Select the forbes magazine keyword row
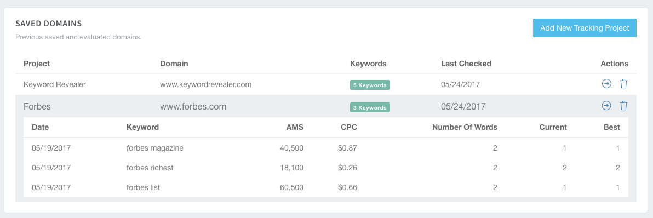The width and height of the screenshot is (653, 218). point(325,148)
